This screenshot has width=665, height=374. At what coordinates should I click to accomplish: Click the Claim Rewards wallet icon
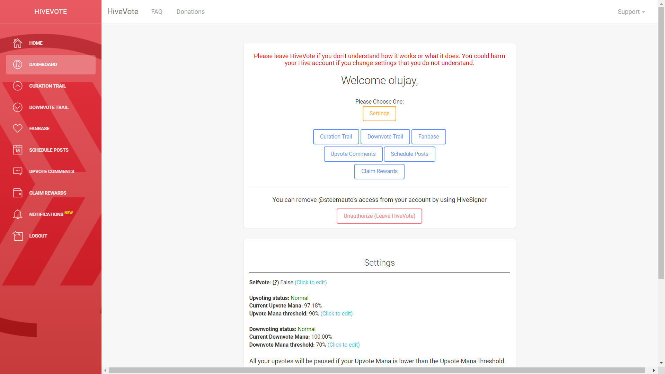point(18,193)
